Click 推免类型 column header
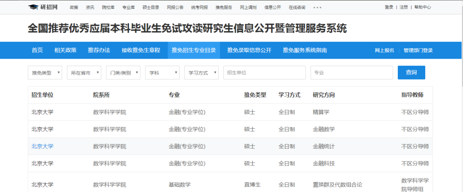Screen dimensions: 463x192 pyautogui.click(x=255, y=95)
